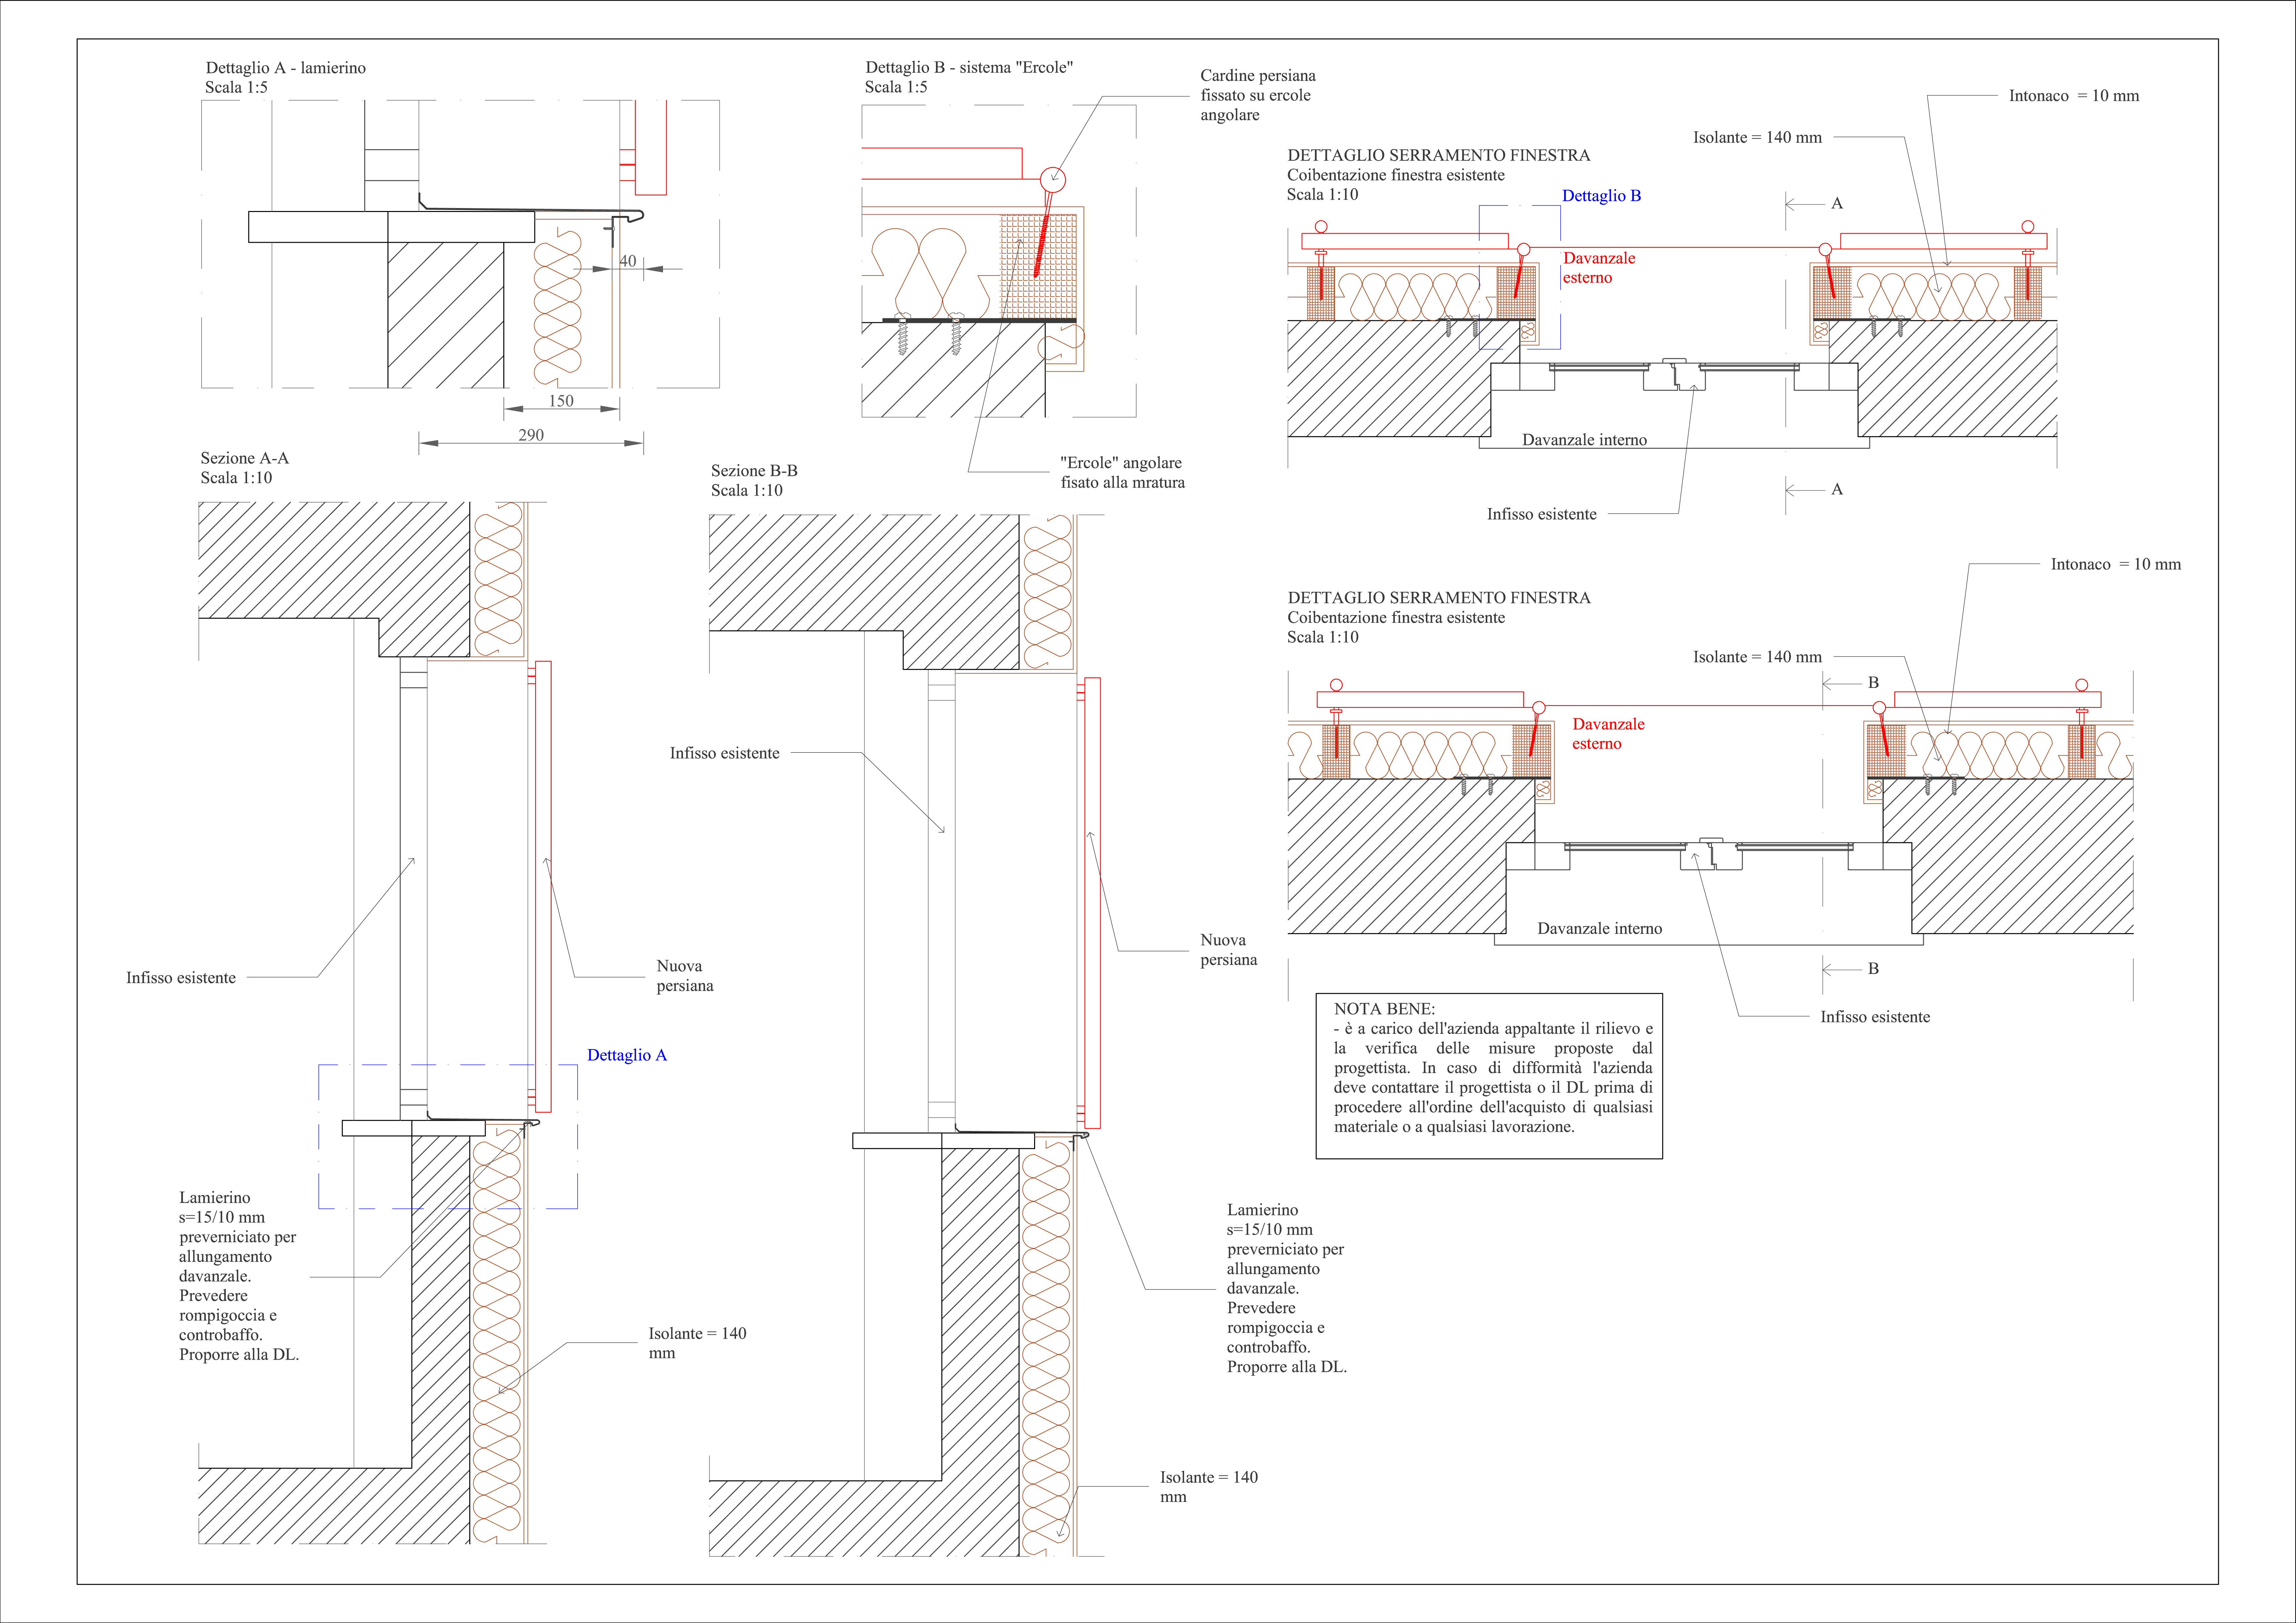Click the 290 dimension value

coord(531,435)
